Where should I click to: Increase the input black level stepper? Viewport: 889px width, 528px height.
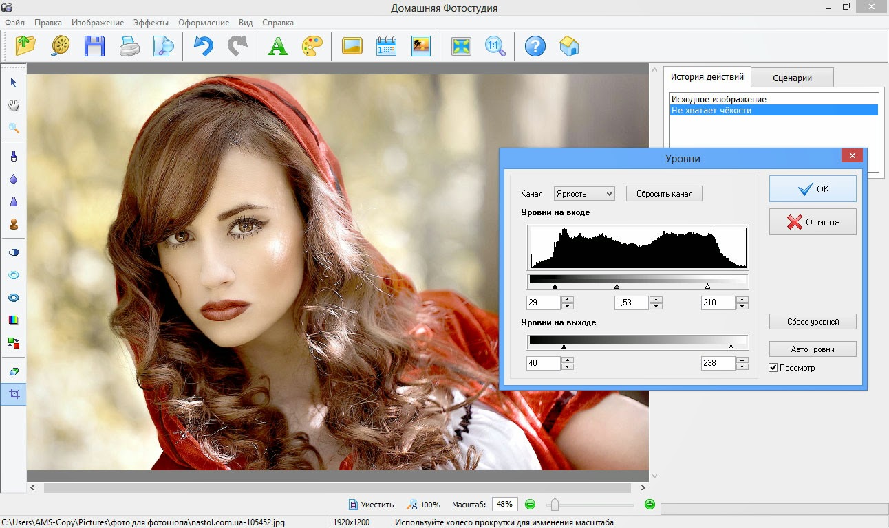tap(568, 299)
